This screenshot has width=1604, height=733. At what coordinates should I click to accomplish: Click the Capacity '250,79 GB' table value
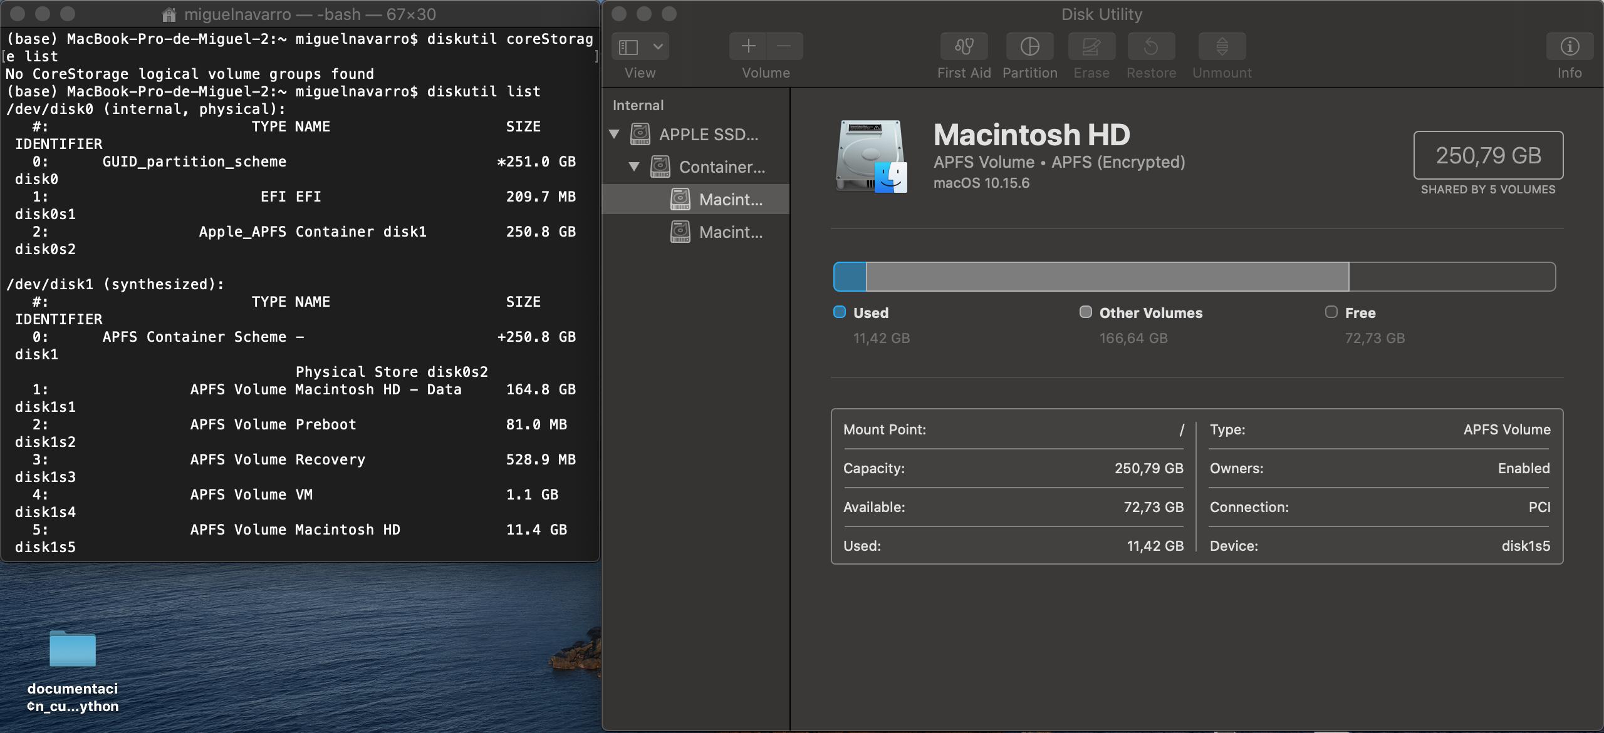[x=1148, y=468]
